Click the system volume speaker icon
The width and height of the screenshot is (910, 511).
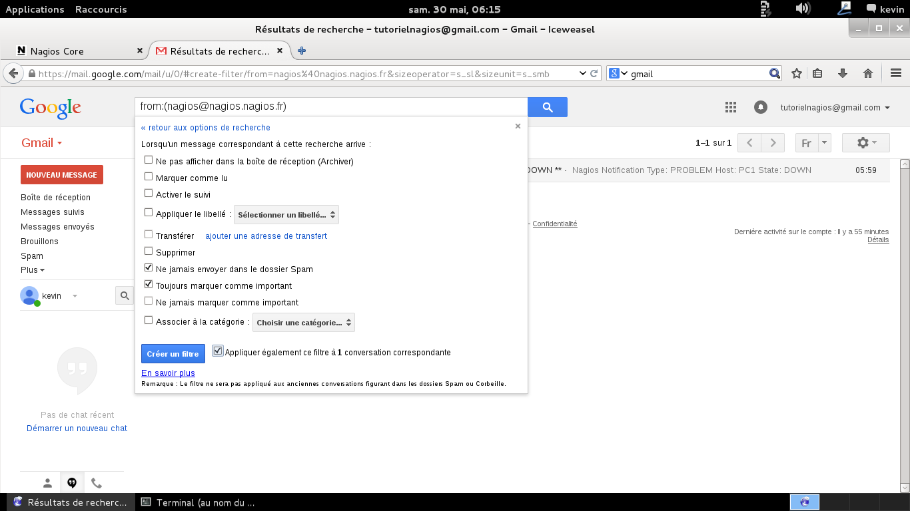pyautogui.click(x=803, y=9)
